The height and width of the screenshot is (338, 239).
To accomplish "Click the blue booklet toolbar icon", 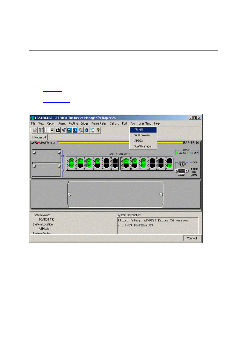I will point(87,130).
